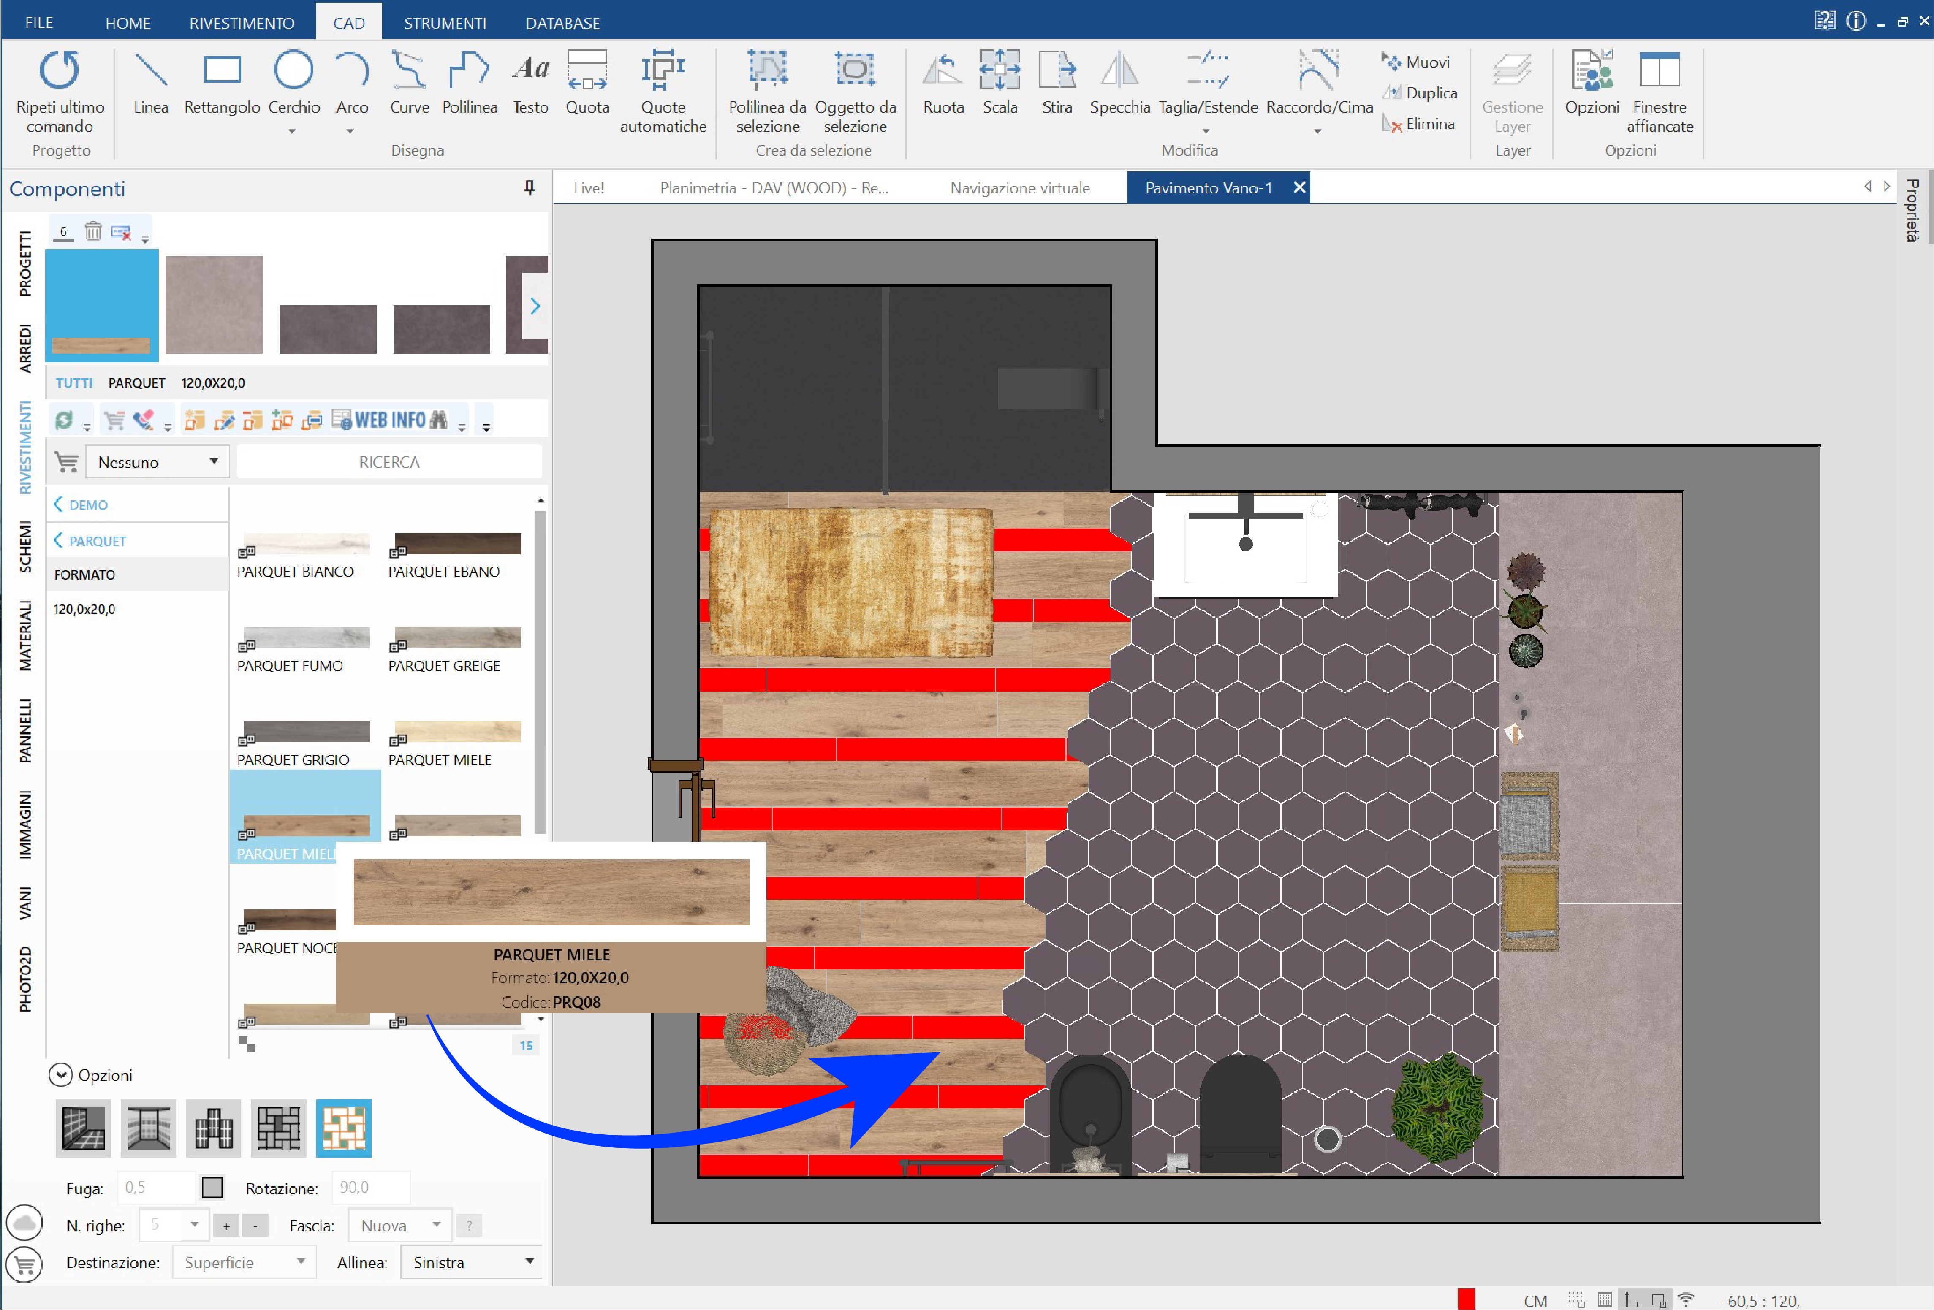Viewport: 1934px width, 1310px height.
Task: Switch to Navigazione virtuale tab
Action: click(x=1019, y=188)
